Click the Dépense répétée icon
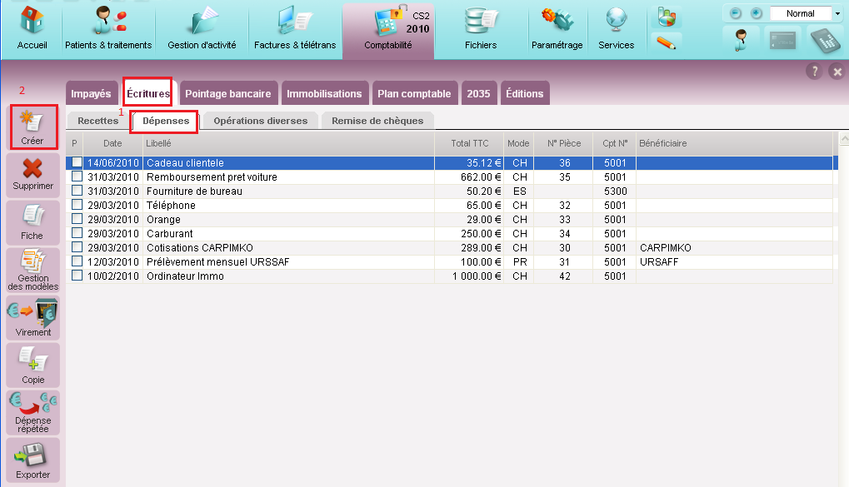The width and height of the screenshot is (849, 487). pyautogui.click(x=32, y=412)
